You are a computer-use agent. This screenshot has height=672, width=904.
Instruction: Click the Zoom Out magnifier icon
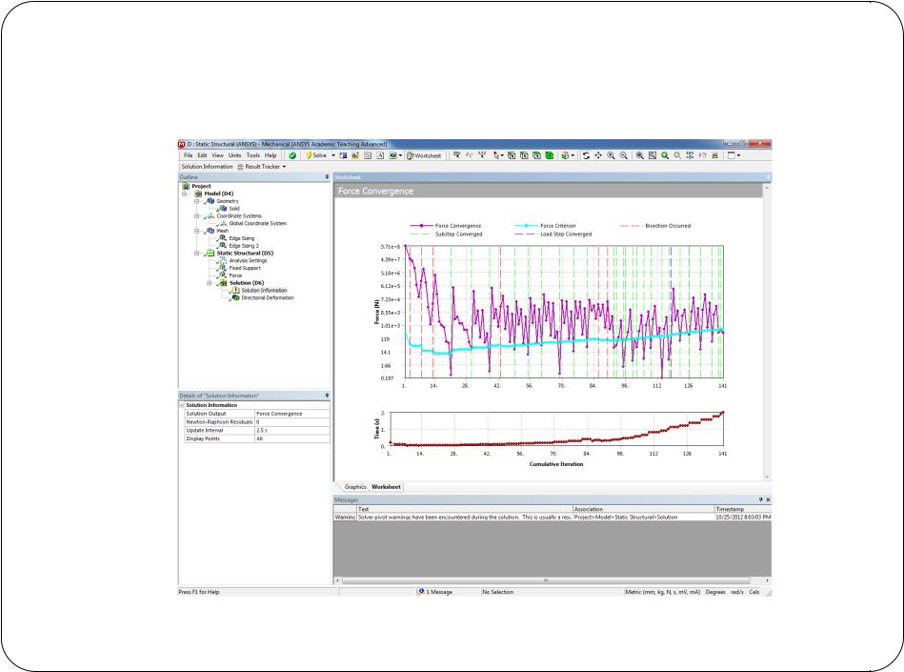[623, 155]
